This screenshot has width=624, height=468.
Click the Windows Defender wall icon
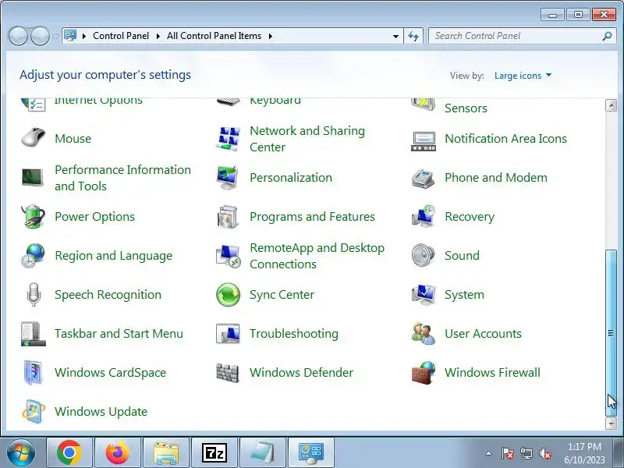pos(228,373)
